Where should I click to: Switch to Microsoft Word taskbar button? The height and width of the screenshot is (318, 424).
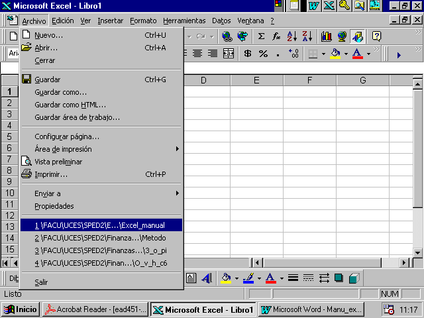pyautogui.click(x=311, y=309)
